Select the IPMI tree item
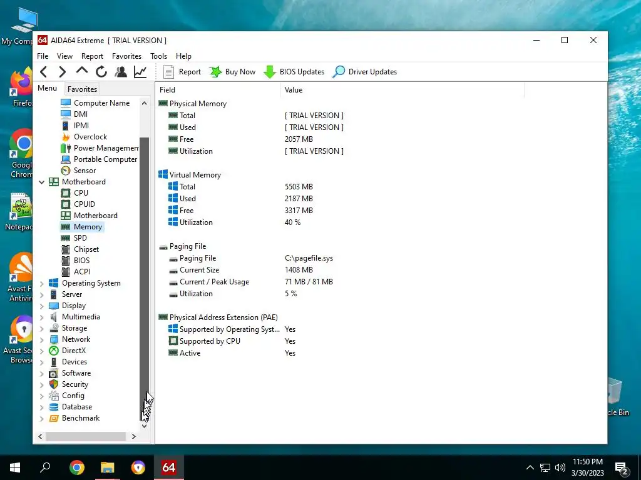This screenshot has height=480, width=641. [75, 125]
